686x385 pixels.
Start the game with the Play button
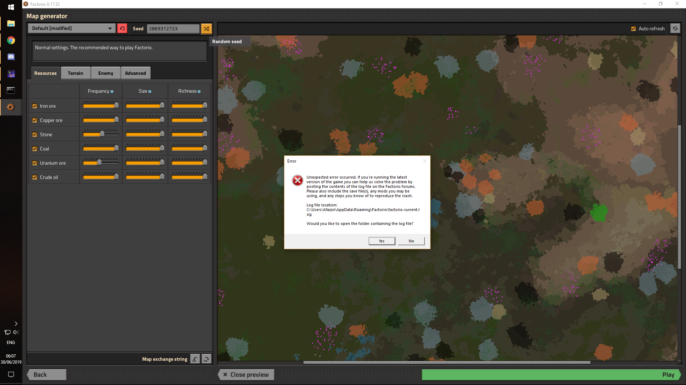point(551,375)
